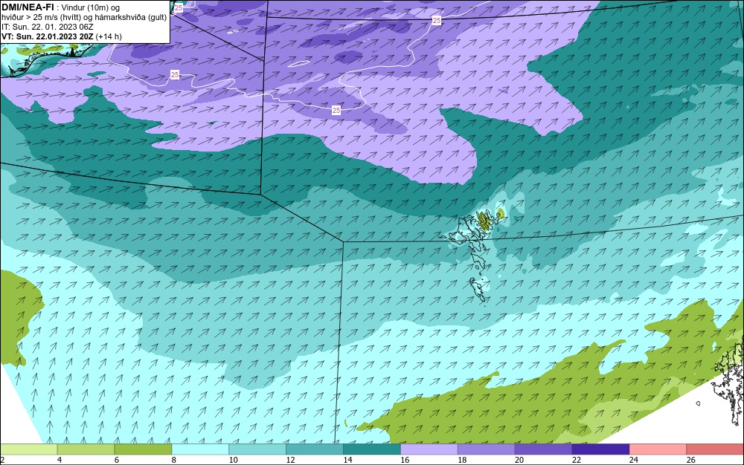Click the Faroe Islands main island outline
The image size is (744, 465).
469,232
